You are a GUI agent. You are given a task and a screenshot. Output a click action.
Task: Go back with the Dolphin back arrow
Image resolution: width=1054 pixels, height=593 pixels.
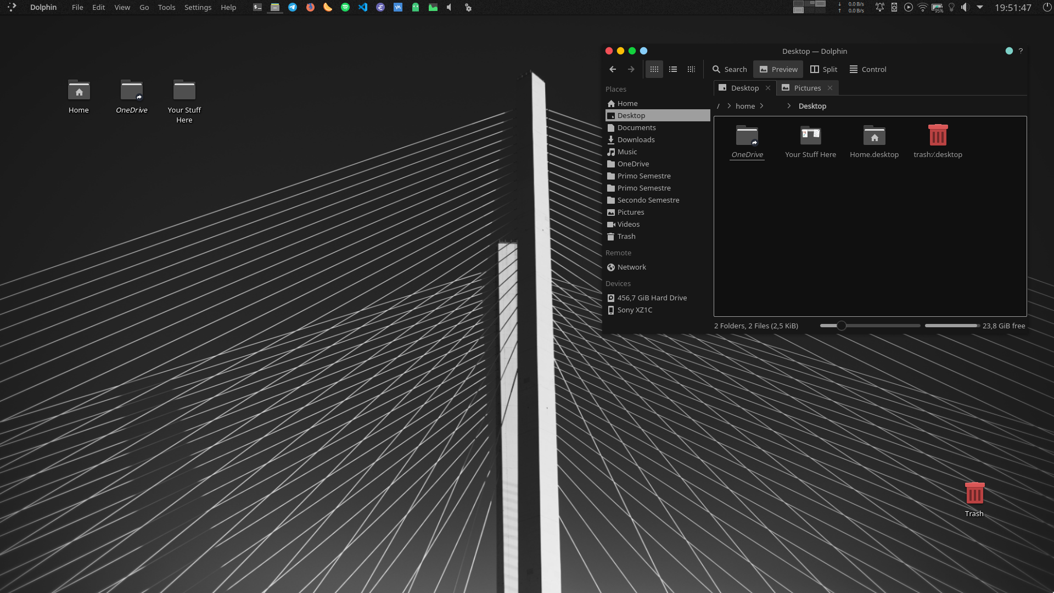[x=613, y=69]
